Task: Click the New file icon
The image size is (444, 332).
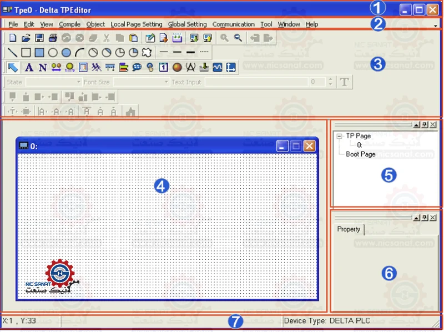Action: point(13,38)
